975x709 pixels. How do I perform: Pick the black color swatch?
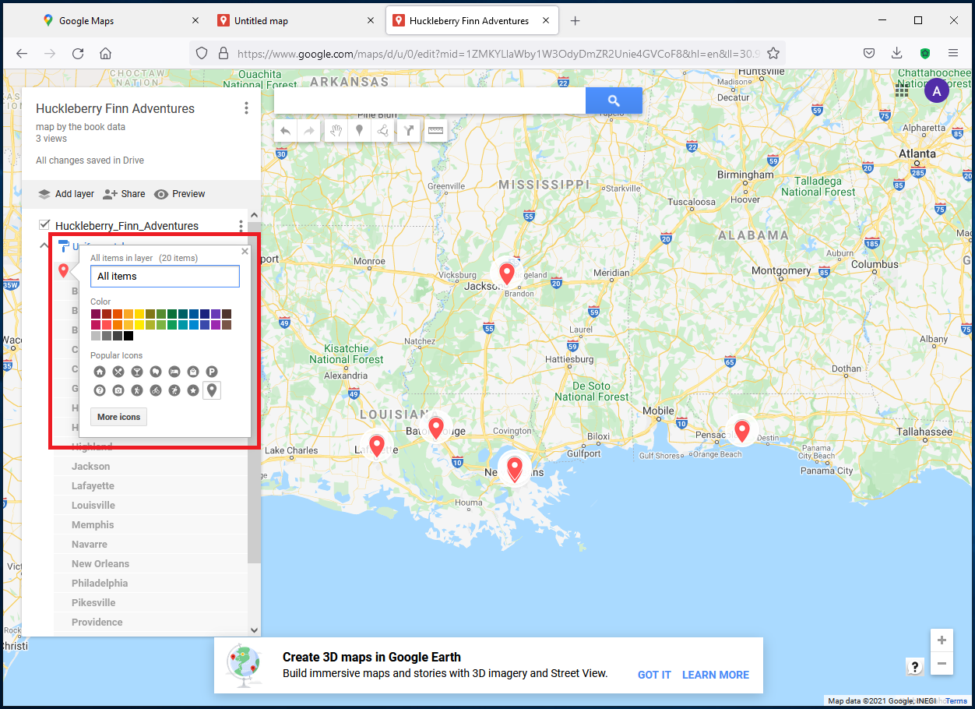[128, 336]
